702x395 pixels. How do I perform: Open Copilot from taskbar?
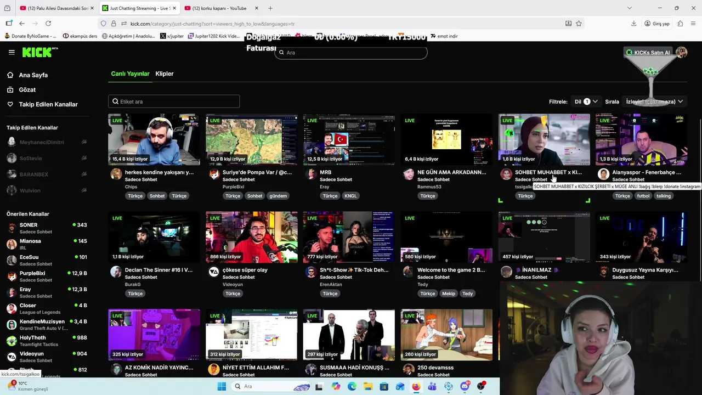[x=336, y=386]
